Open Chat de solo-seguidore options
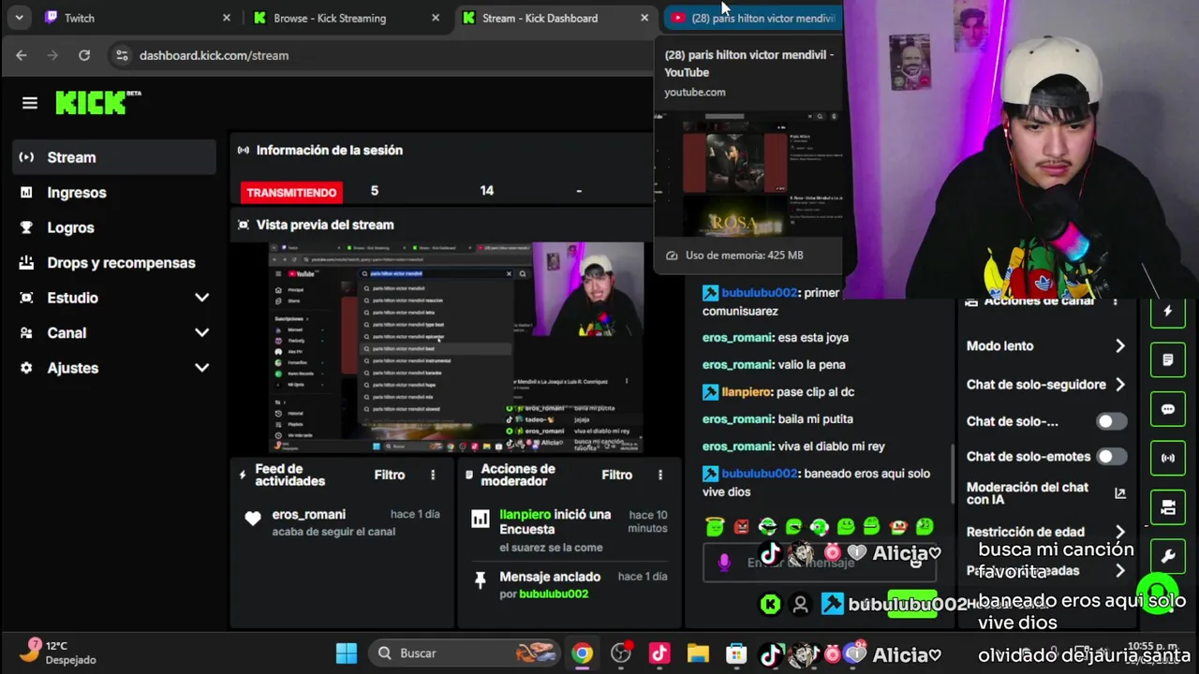The width and height of the screenshot is (1199, 674). (1045, 385)
